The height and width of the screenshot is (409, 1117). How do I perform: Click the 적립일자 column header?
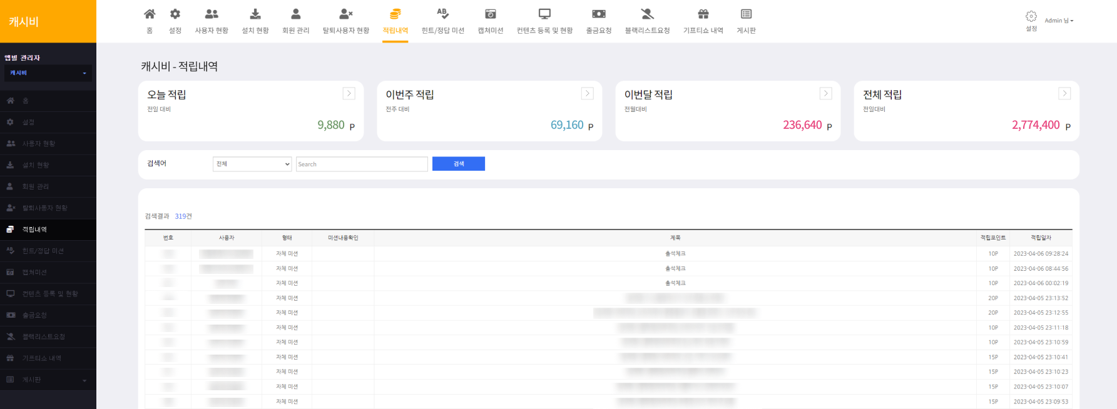(1041, 238)
